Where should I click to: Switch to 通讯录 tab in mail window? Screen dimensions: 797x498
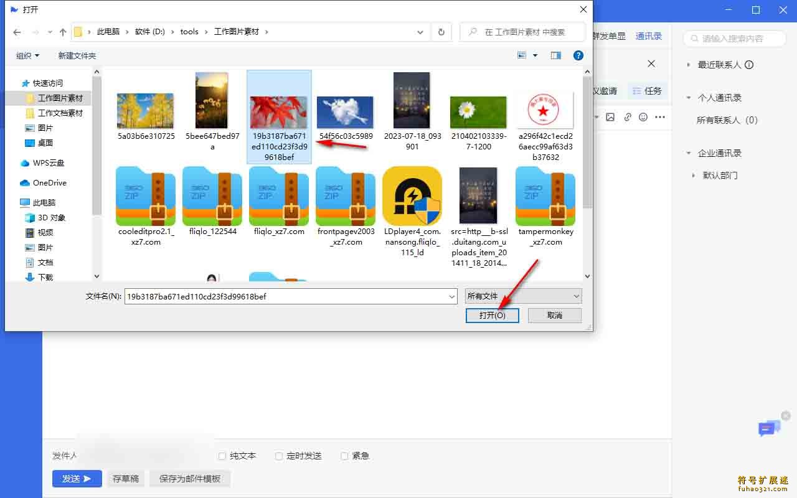point(649,36)
